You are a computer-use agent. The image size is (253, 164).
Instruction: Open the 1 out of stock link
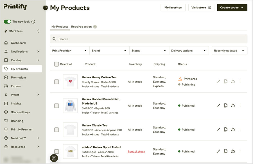pyautogui.click(x=136, y=151)
